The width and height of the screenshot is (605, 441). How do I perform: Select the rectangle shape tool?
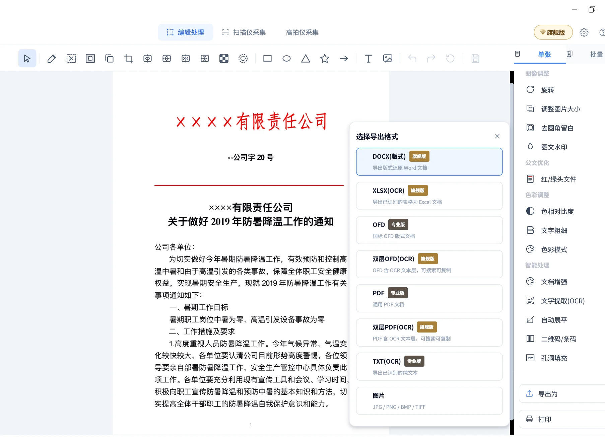click(267, 59)
